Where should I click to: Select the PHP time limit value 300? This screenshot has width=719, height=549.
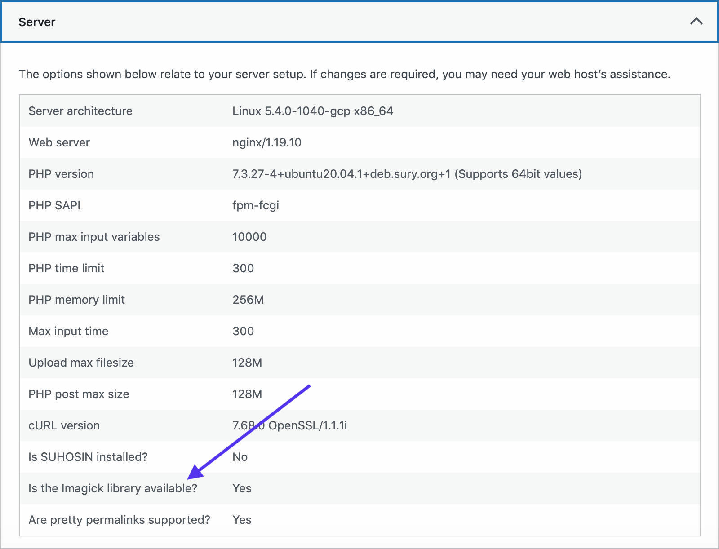coord(243,268)
